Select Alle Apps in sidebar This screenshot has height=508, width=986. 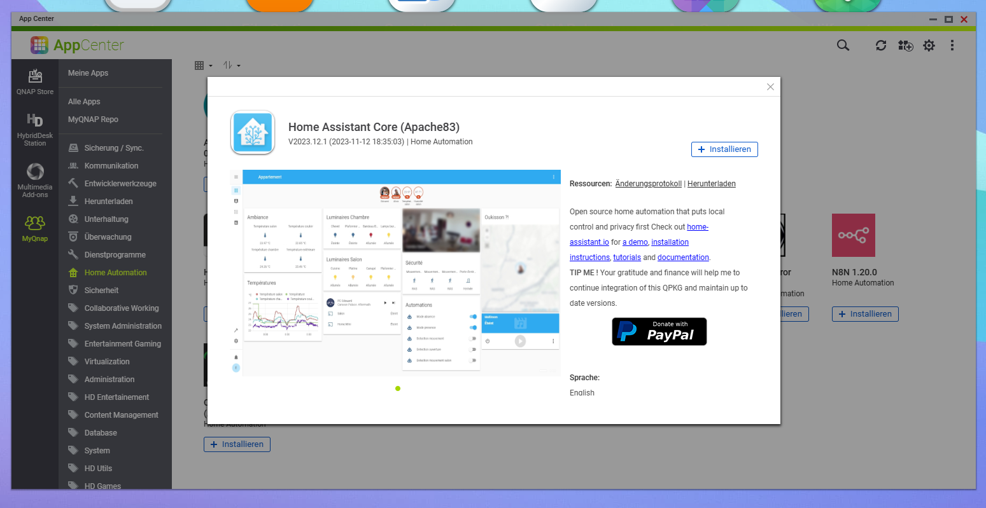pyautogui.click(x=84, y=102)
